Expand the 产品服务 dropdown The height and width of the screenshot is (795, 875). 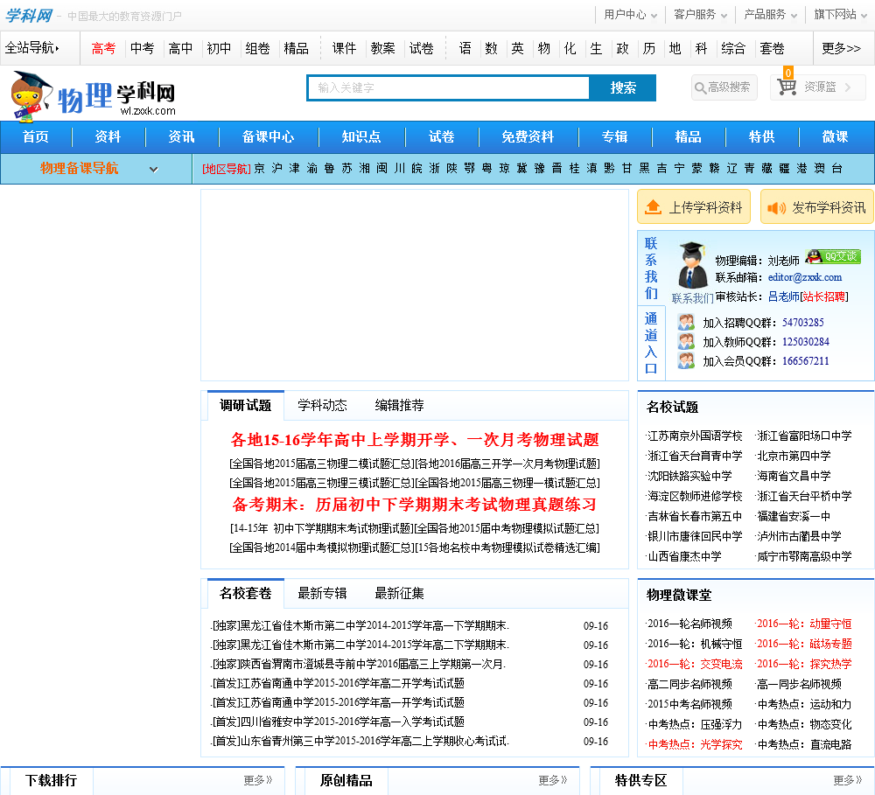[770, 15]
